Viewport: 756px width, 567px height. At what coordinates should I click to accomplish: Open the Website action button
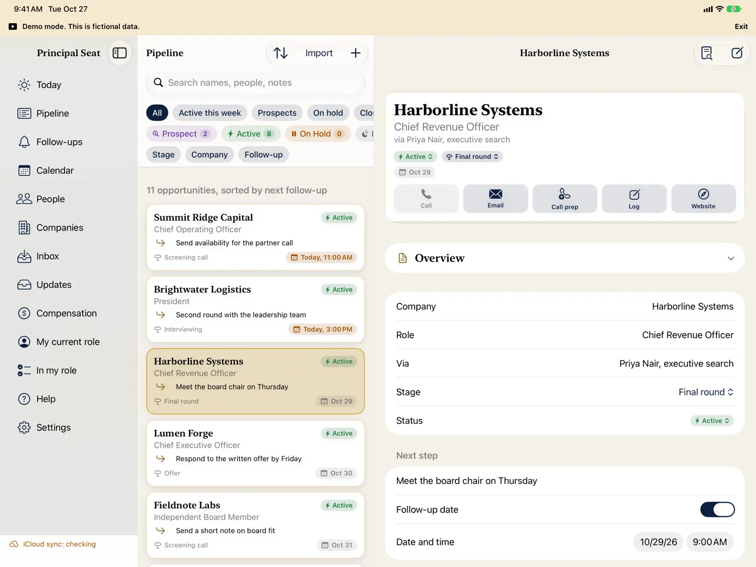(703, 199)
